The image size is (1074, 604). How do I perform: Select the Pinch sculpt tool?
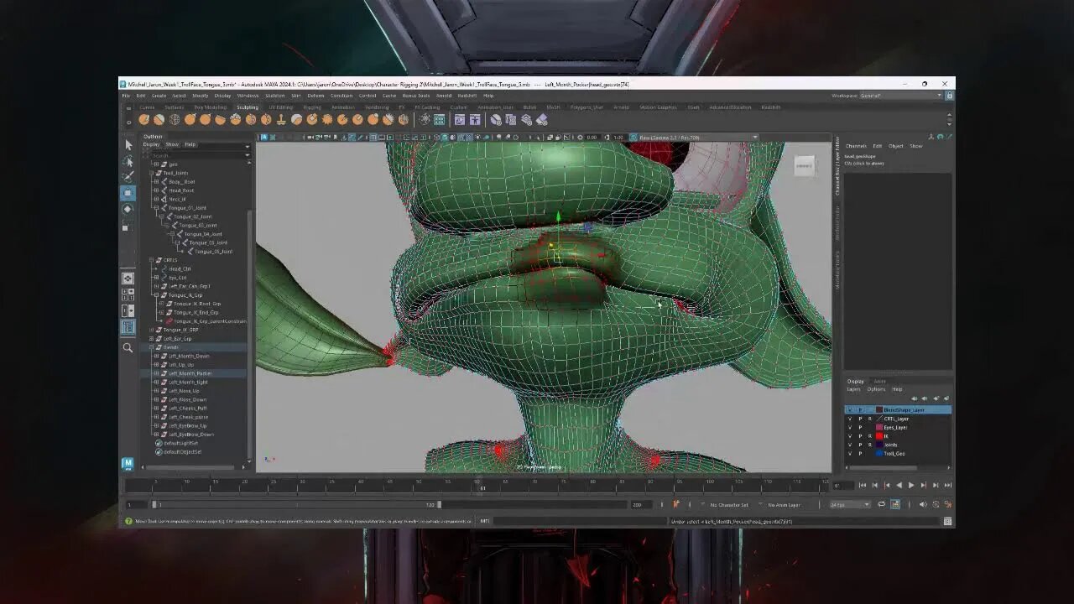tap(205, 120)
